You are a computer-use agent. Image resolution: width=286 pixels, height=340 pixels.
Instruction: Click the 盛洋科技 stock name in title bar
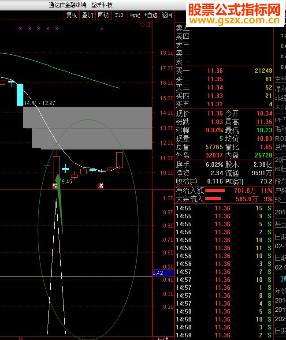pos(102,5)
